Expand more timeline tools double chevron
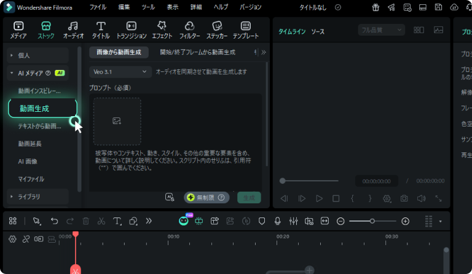 149,221
